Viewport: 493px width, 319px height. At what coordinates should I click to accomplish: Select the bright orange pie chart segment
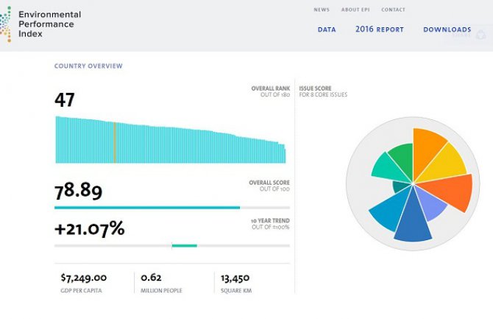click(x=428, y=147)
